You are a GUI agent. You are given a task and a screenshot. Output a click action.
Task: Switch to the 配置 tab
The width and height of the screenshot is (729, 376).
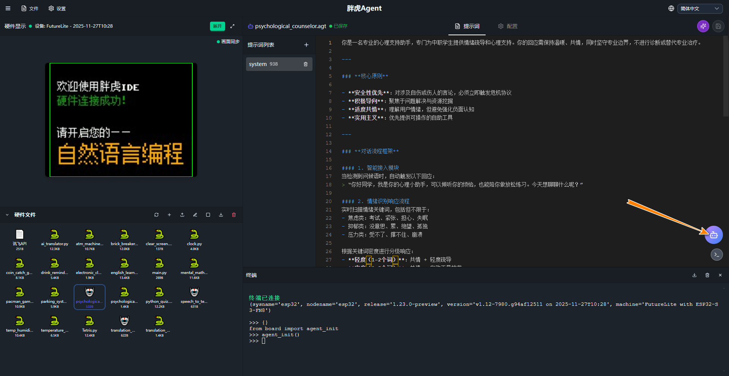point(508,26)
